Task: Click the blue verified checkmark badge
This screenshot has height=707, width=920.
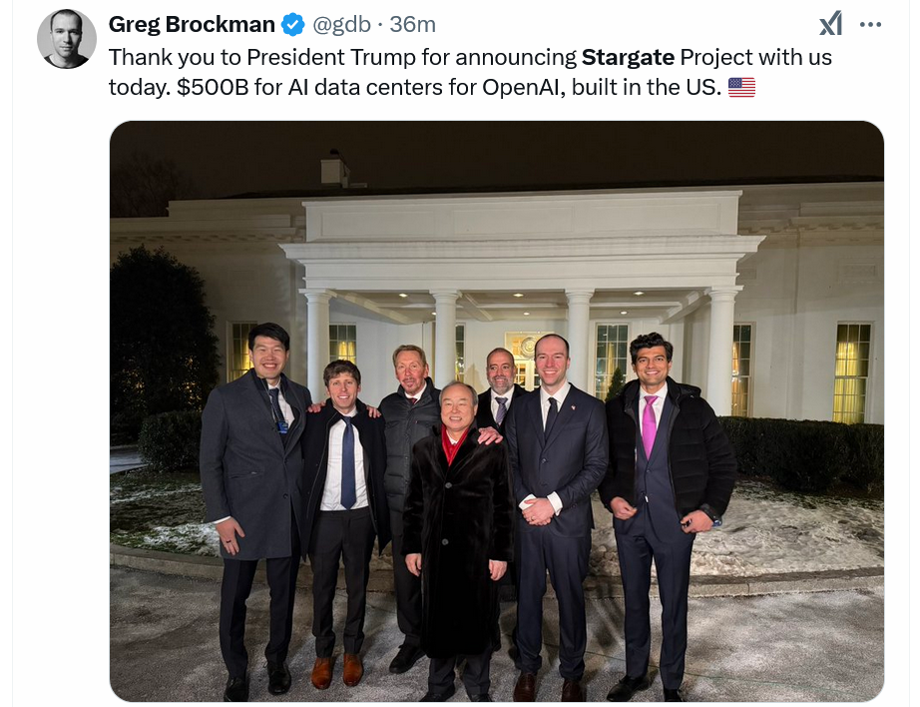Action: [x=293, y=25]
